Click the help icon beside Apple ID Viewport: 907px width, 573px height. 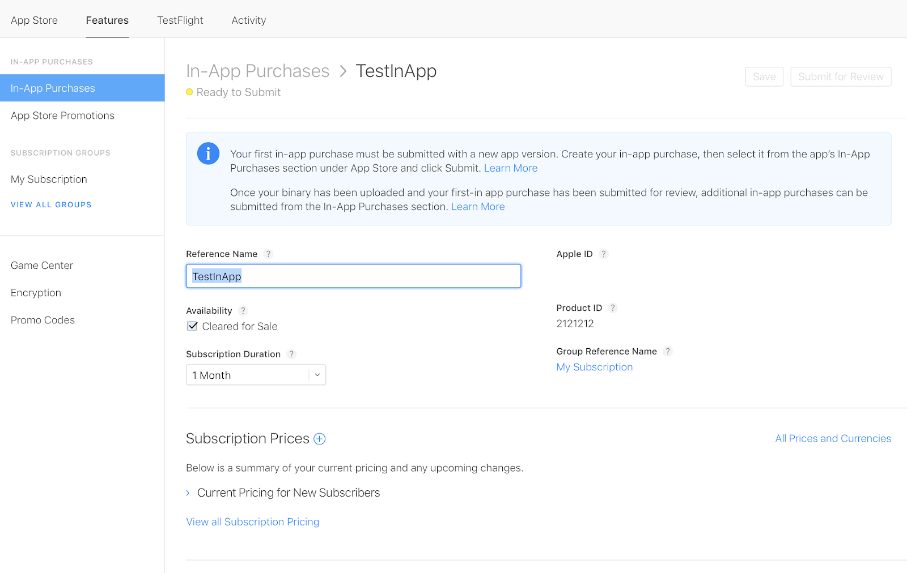(x=603, y=254)
